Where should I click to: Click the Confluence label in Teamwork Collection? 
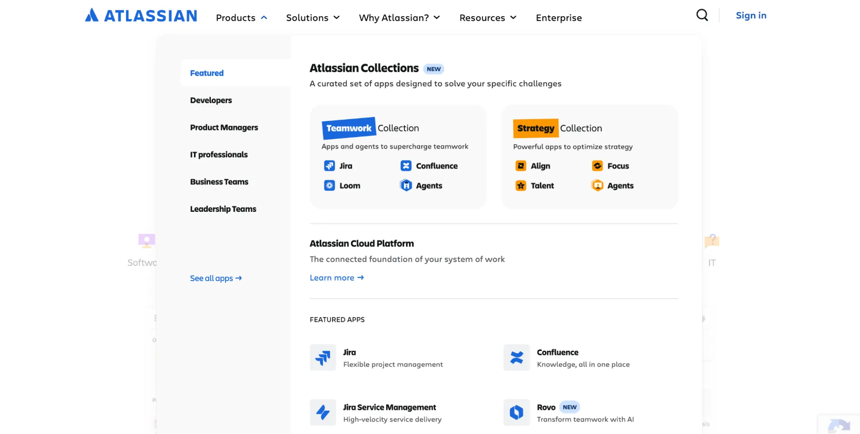[437, 166]
